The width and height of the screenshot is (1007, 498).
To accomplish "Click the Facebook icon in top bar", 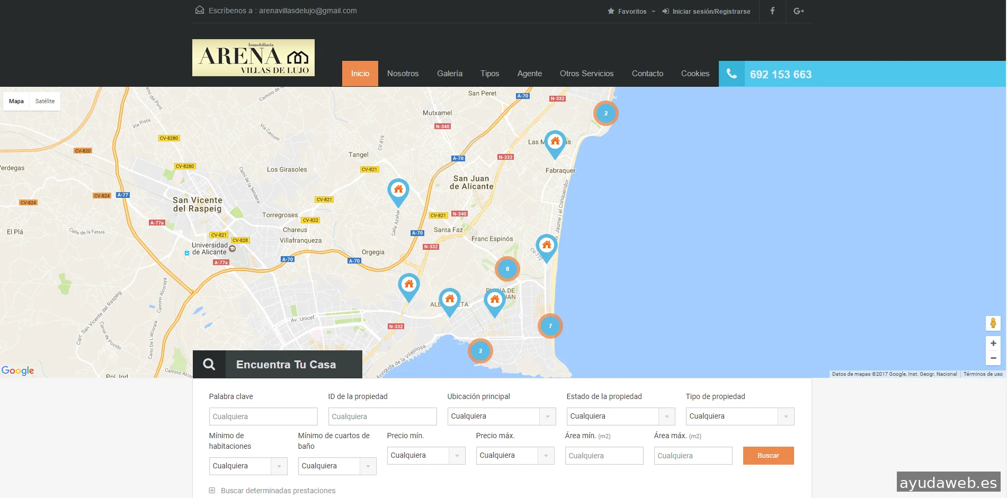I will pyautogui.click(x=772, y=11).
